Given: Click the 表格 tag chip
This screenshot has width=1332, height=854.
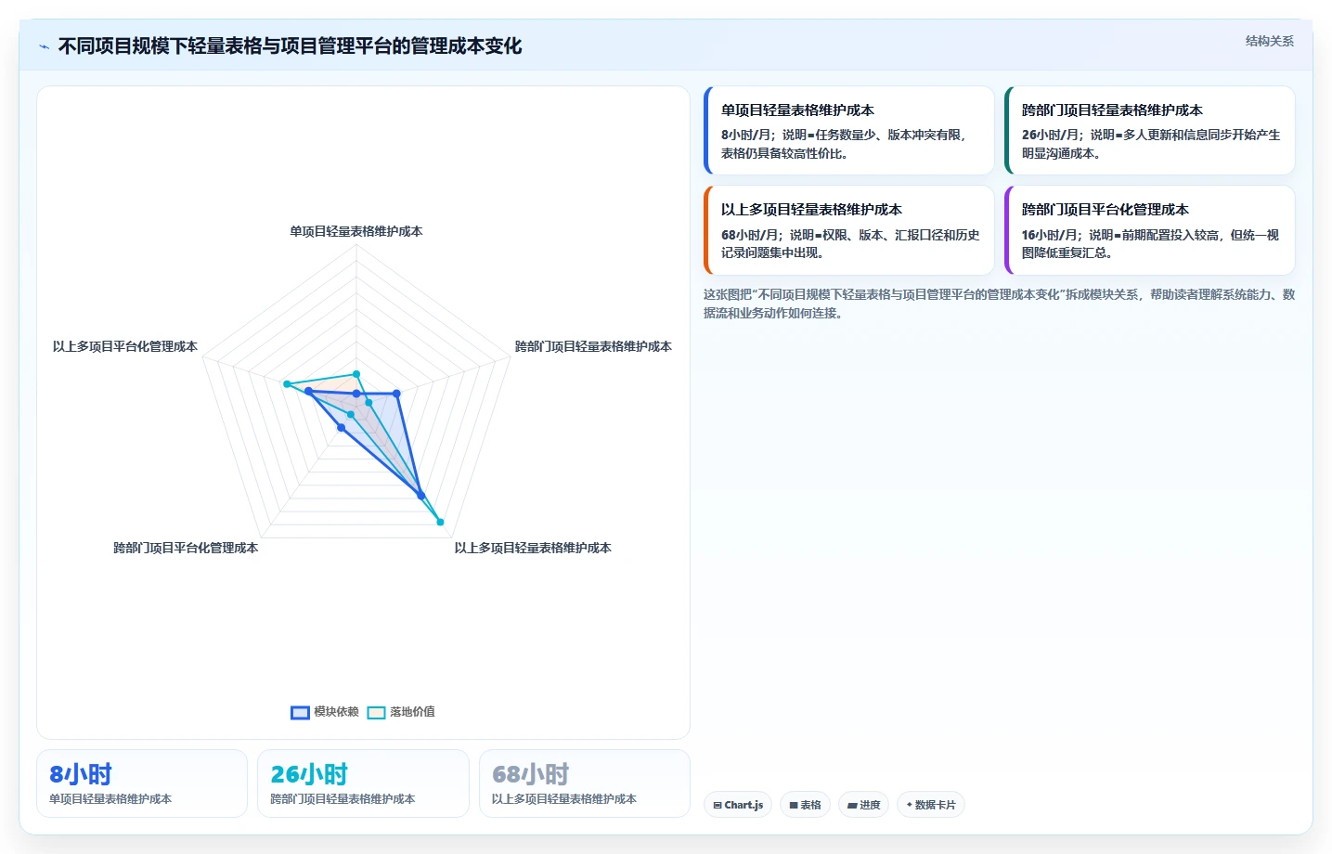Looking at the screenshot, I should pos(805,805).
